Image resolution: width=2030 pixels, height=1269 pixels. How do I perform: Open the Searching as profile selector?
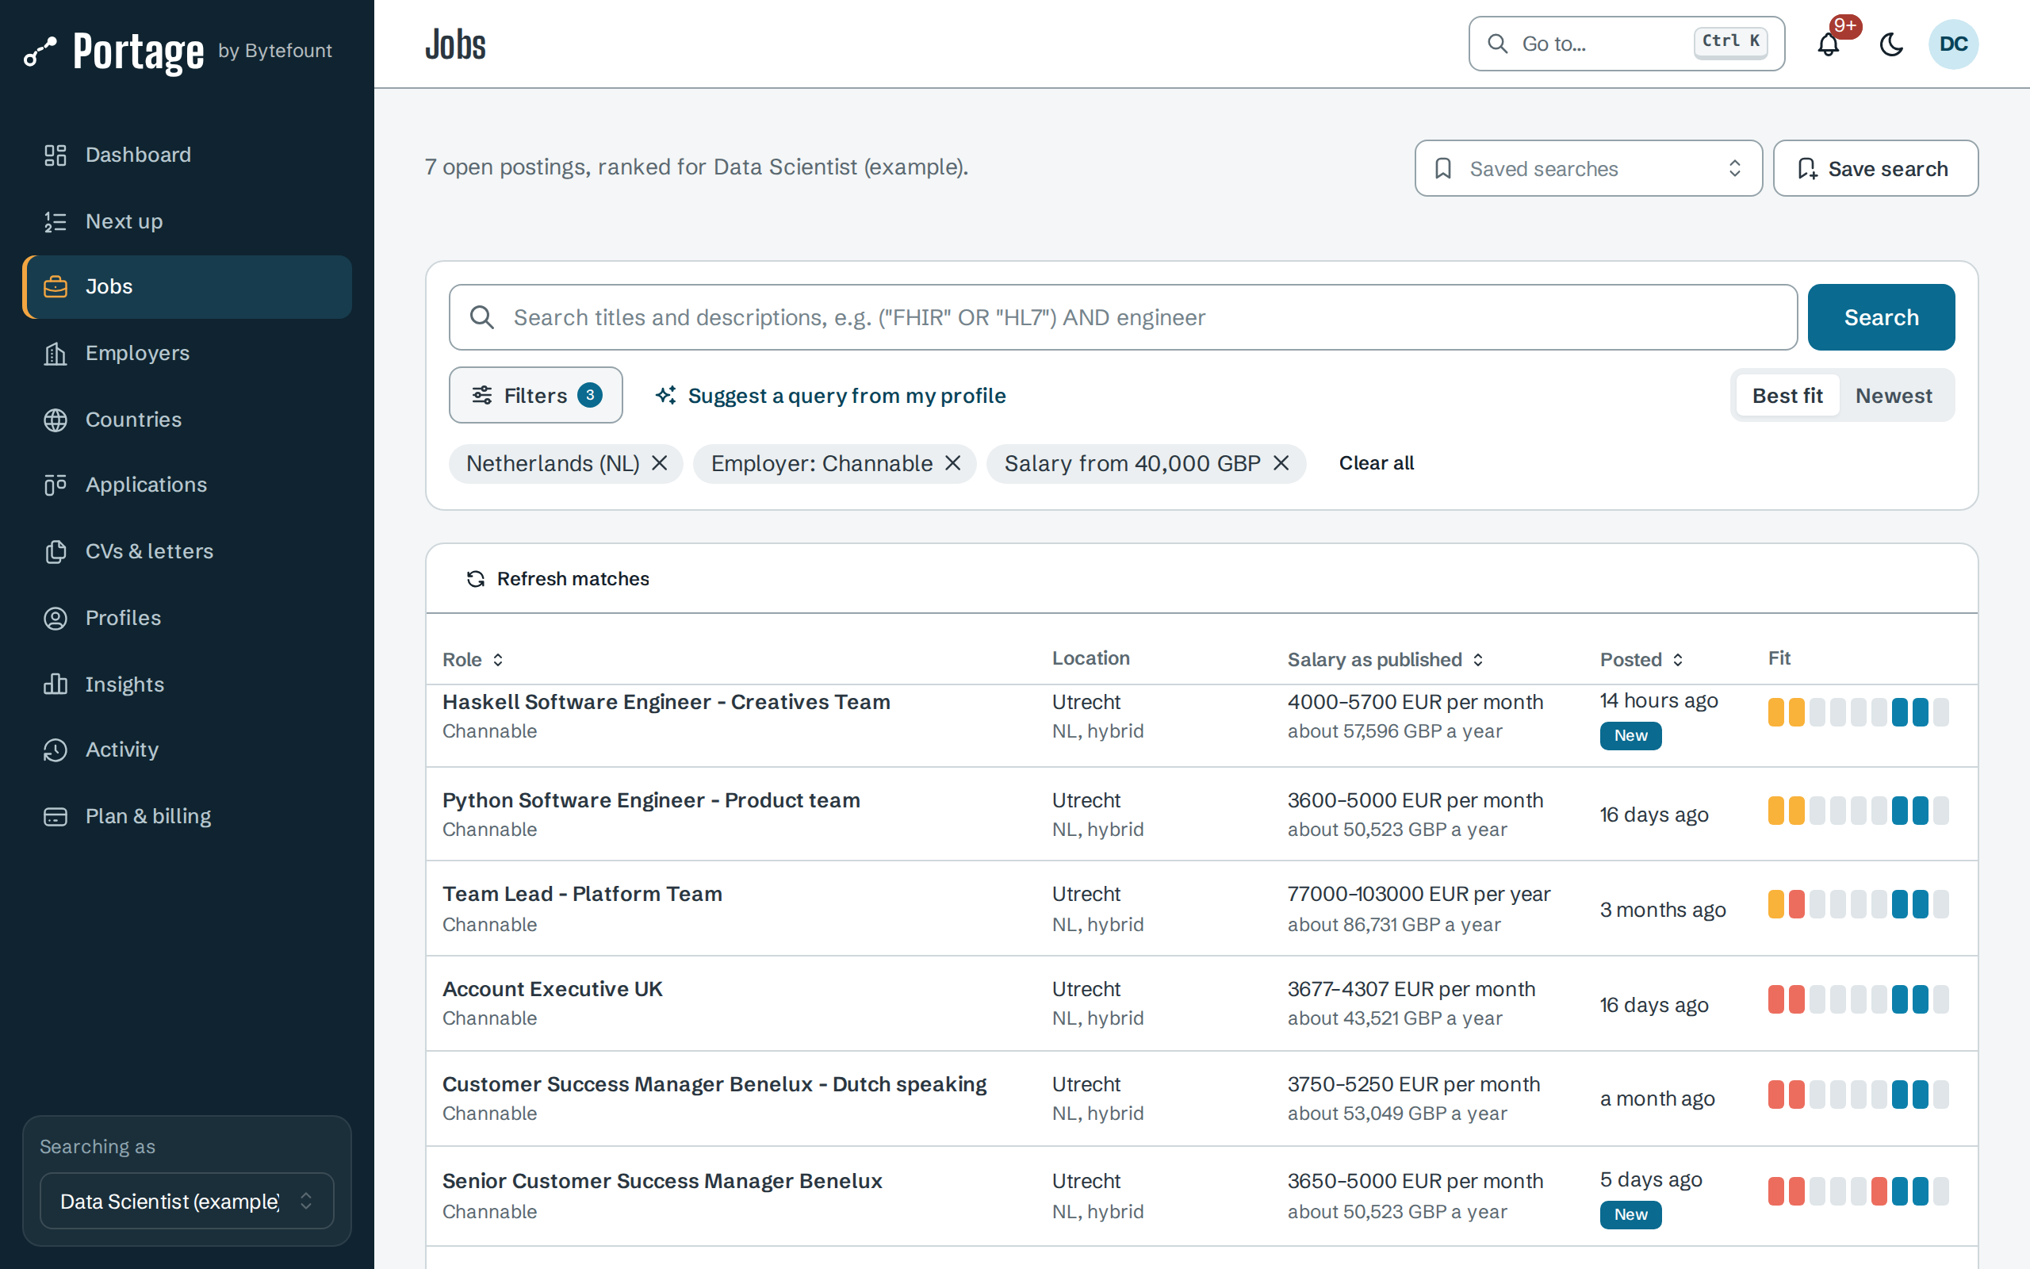pos(186,1201)
